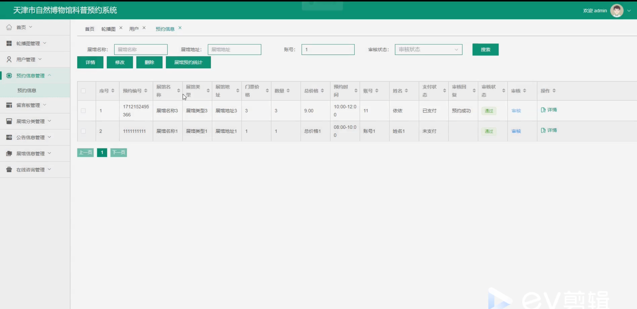
Task: Open the 审核状态 dropdown filter
Action: [x=428, y=50]
